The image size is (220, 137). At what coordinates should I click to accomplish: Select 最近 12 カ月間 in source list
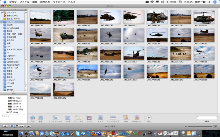point(13,19)
